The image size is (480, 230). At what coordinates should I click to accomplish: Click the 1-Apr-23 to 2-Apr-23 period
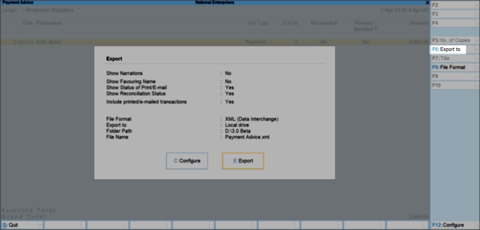click(x=405, y=10)
